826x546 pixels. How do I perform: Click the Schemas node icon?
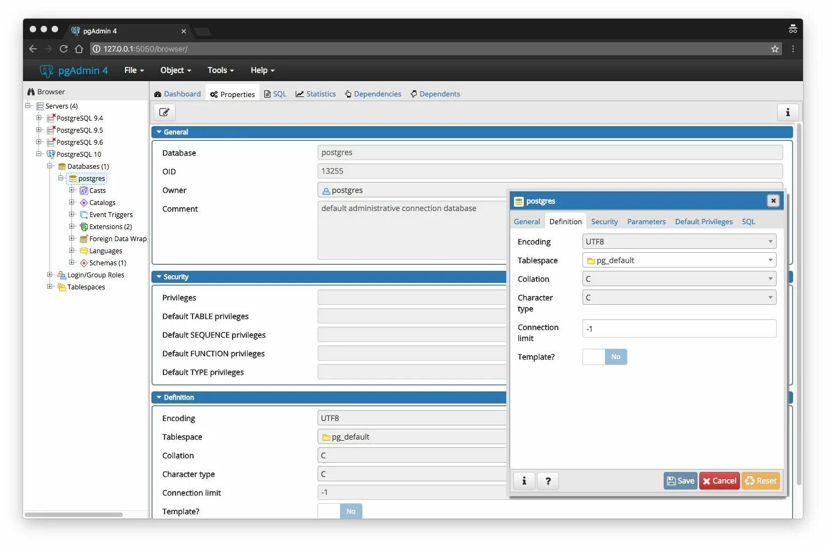84,263
